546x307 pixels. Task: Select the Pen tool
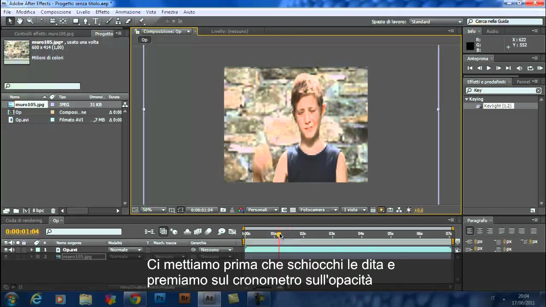(x=86, y=21)
